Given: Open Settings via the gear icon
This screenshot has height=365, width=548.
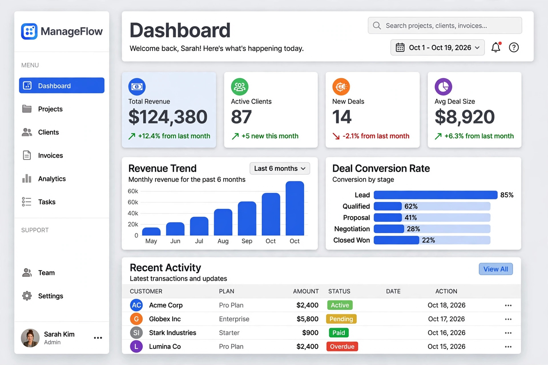Looking at the screenshot, I should point(27,296).
